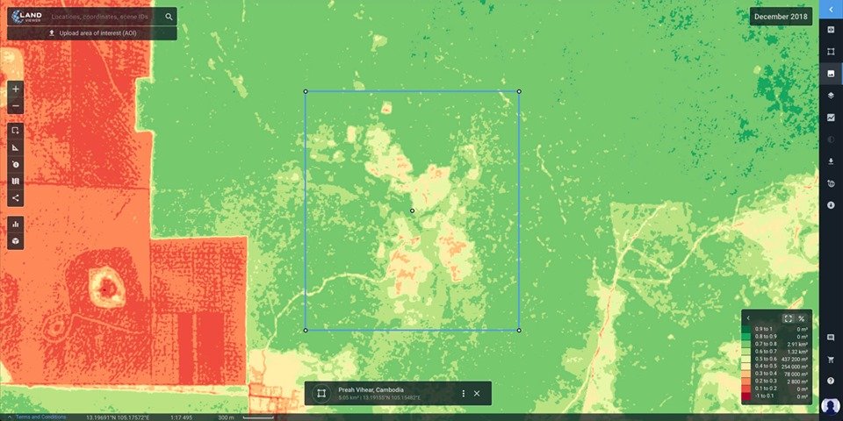Collapse the index legend panel
The image size is (843, 421).
pos(748,318)
